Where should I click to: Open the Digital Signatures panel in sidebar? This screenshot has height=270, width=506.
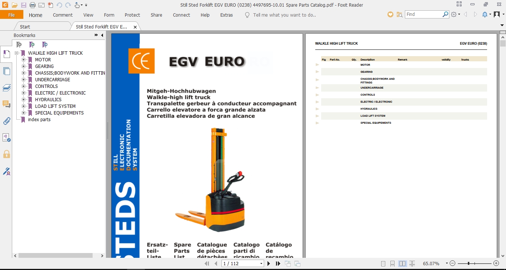[x=7, y=137]
